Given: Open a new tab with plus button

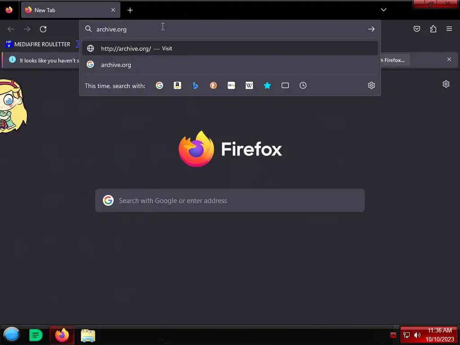Looking at the screenshot, I should (130, 10).
